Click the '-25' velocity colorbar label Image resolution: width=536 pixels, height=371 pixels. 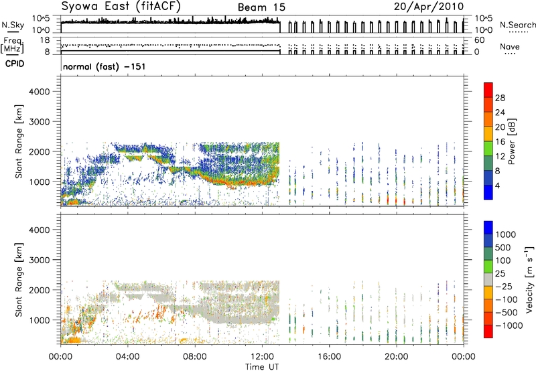pos(504,287)
